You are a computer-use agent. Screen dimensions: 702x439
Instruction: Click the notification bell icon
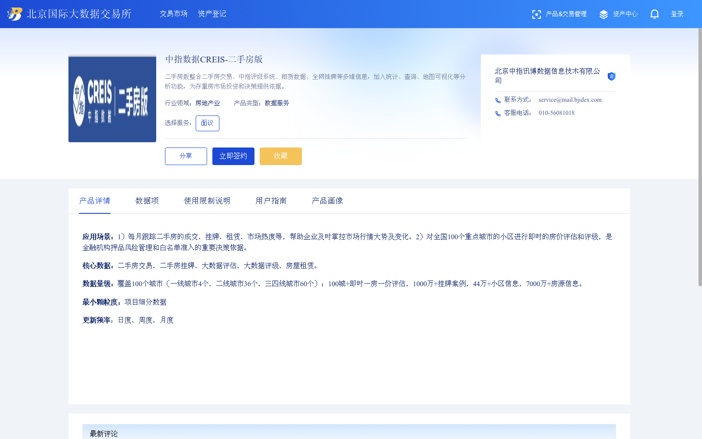coord(654,14)
